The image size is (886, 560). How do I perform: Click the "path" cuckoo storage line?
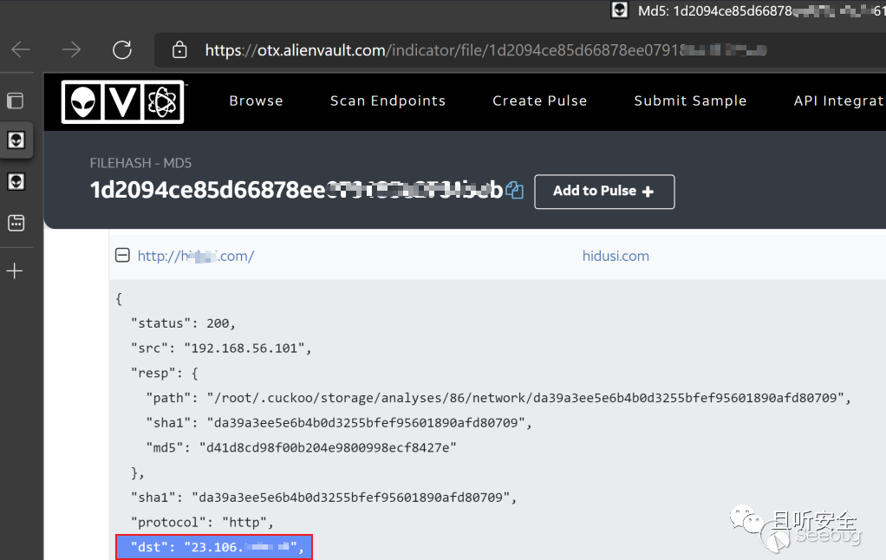coord(498,398)
